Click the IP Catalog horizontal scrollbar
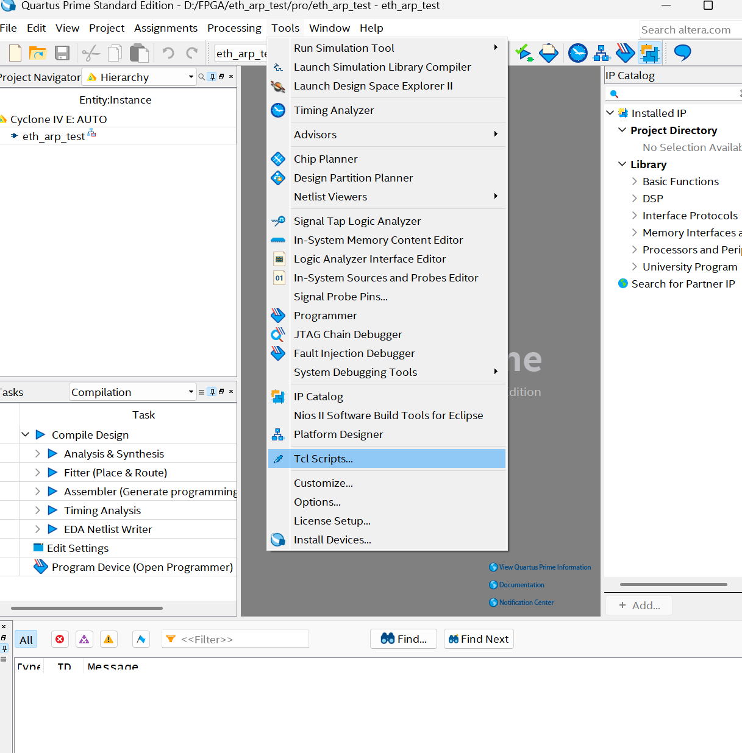The height and width of the screenshot is (753, 742). 674,584
